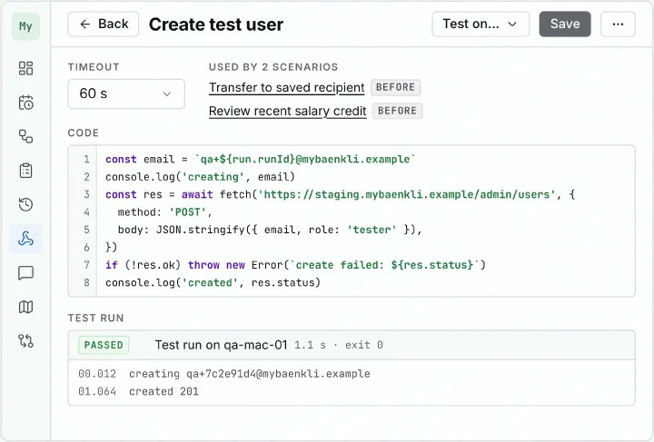
Task: Click Test run on qa-mac-01 heading
Action: (x=221, y=345)
